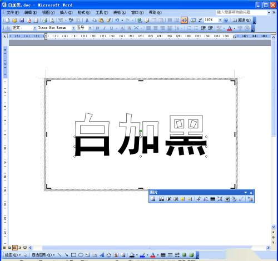
Task: Expand the fill color dropdown arrow
Action: point(137,255)
